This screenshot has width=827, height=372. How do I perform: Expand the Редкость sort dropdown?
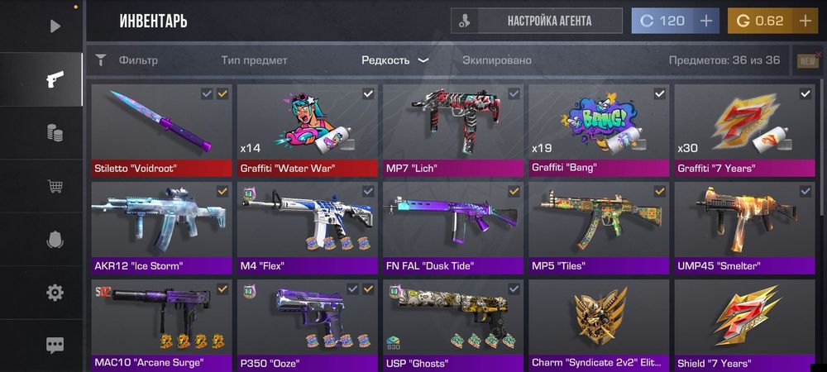click(x=394, y=60)
